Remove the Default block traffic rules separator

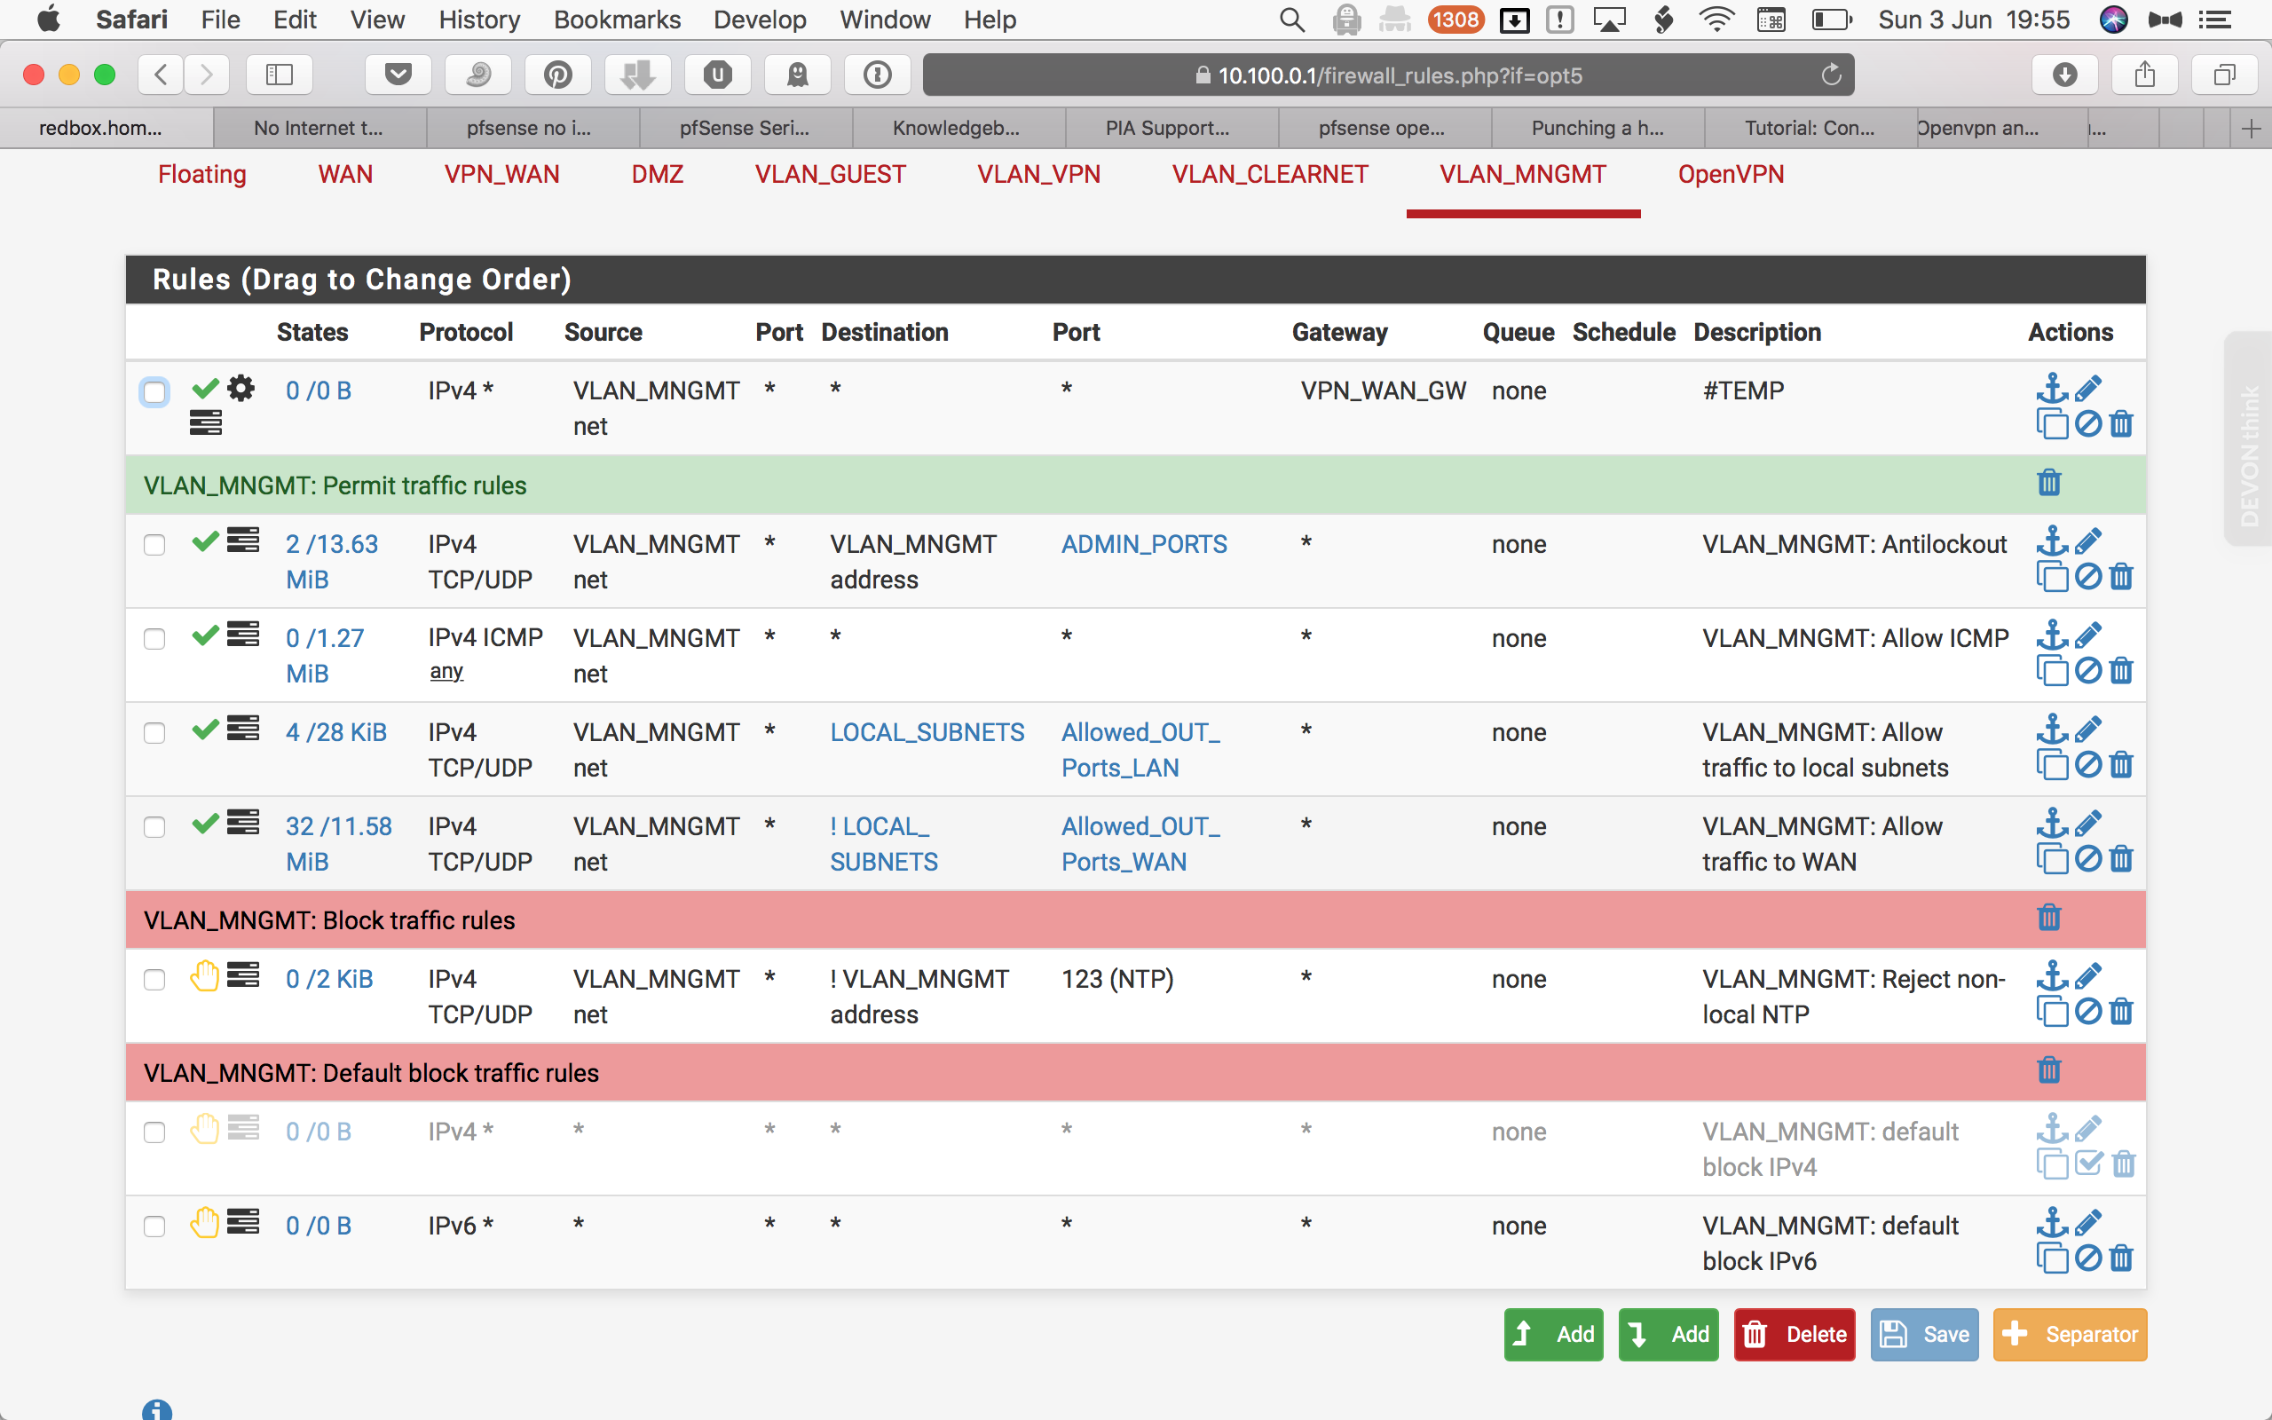(x=2048, y=1070)
